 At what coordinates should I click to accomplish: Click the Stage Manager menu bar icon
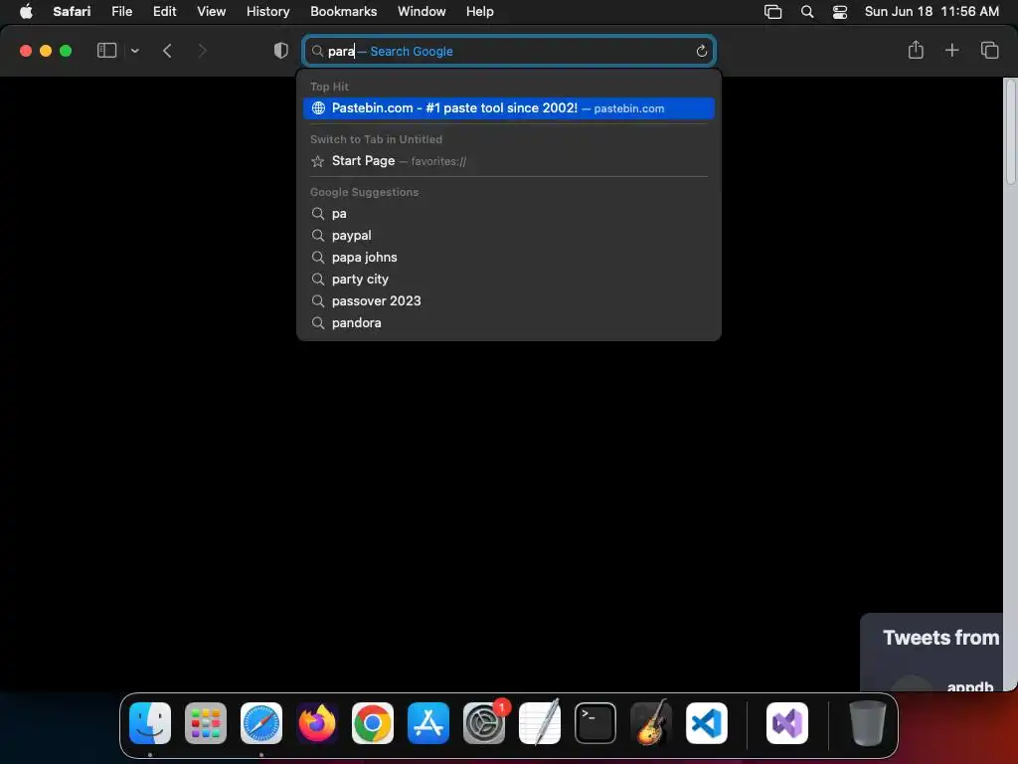click(772, 12)
